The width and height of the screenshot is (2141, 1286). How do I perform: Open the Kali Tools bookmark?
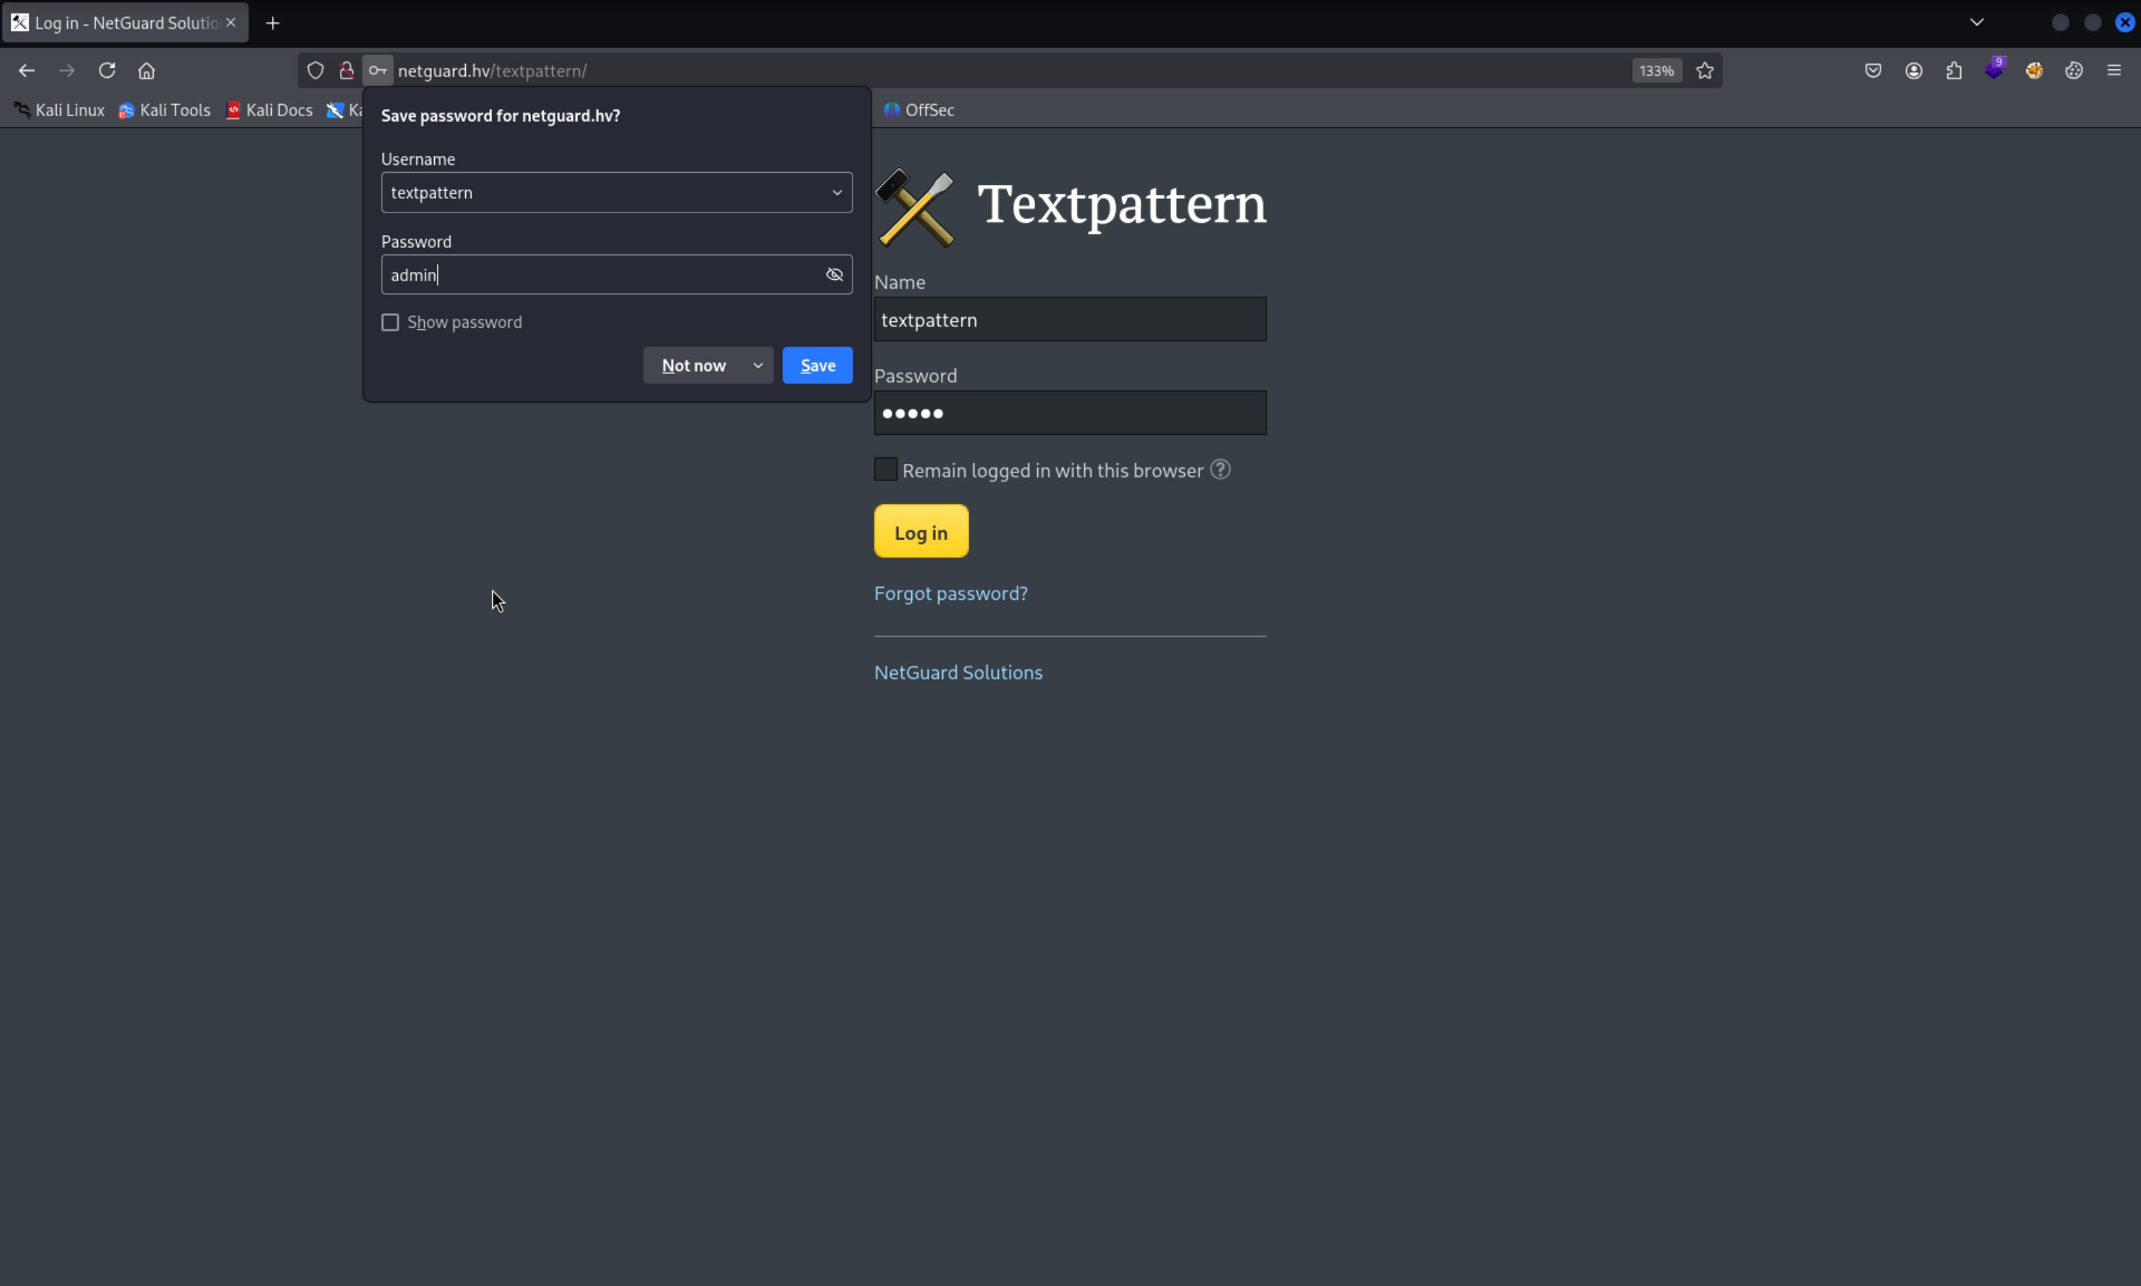(165, 110)
